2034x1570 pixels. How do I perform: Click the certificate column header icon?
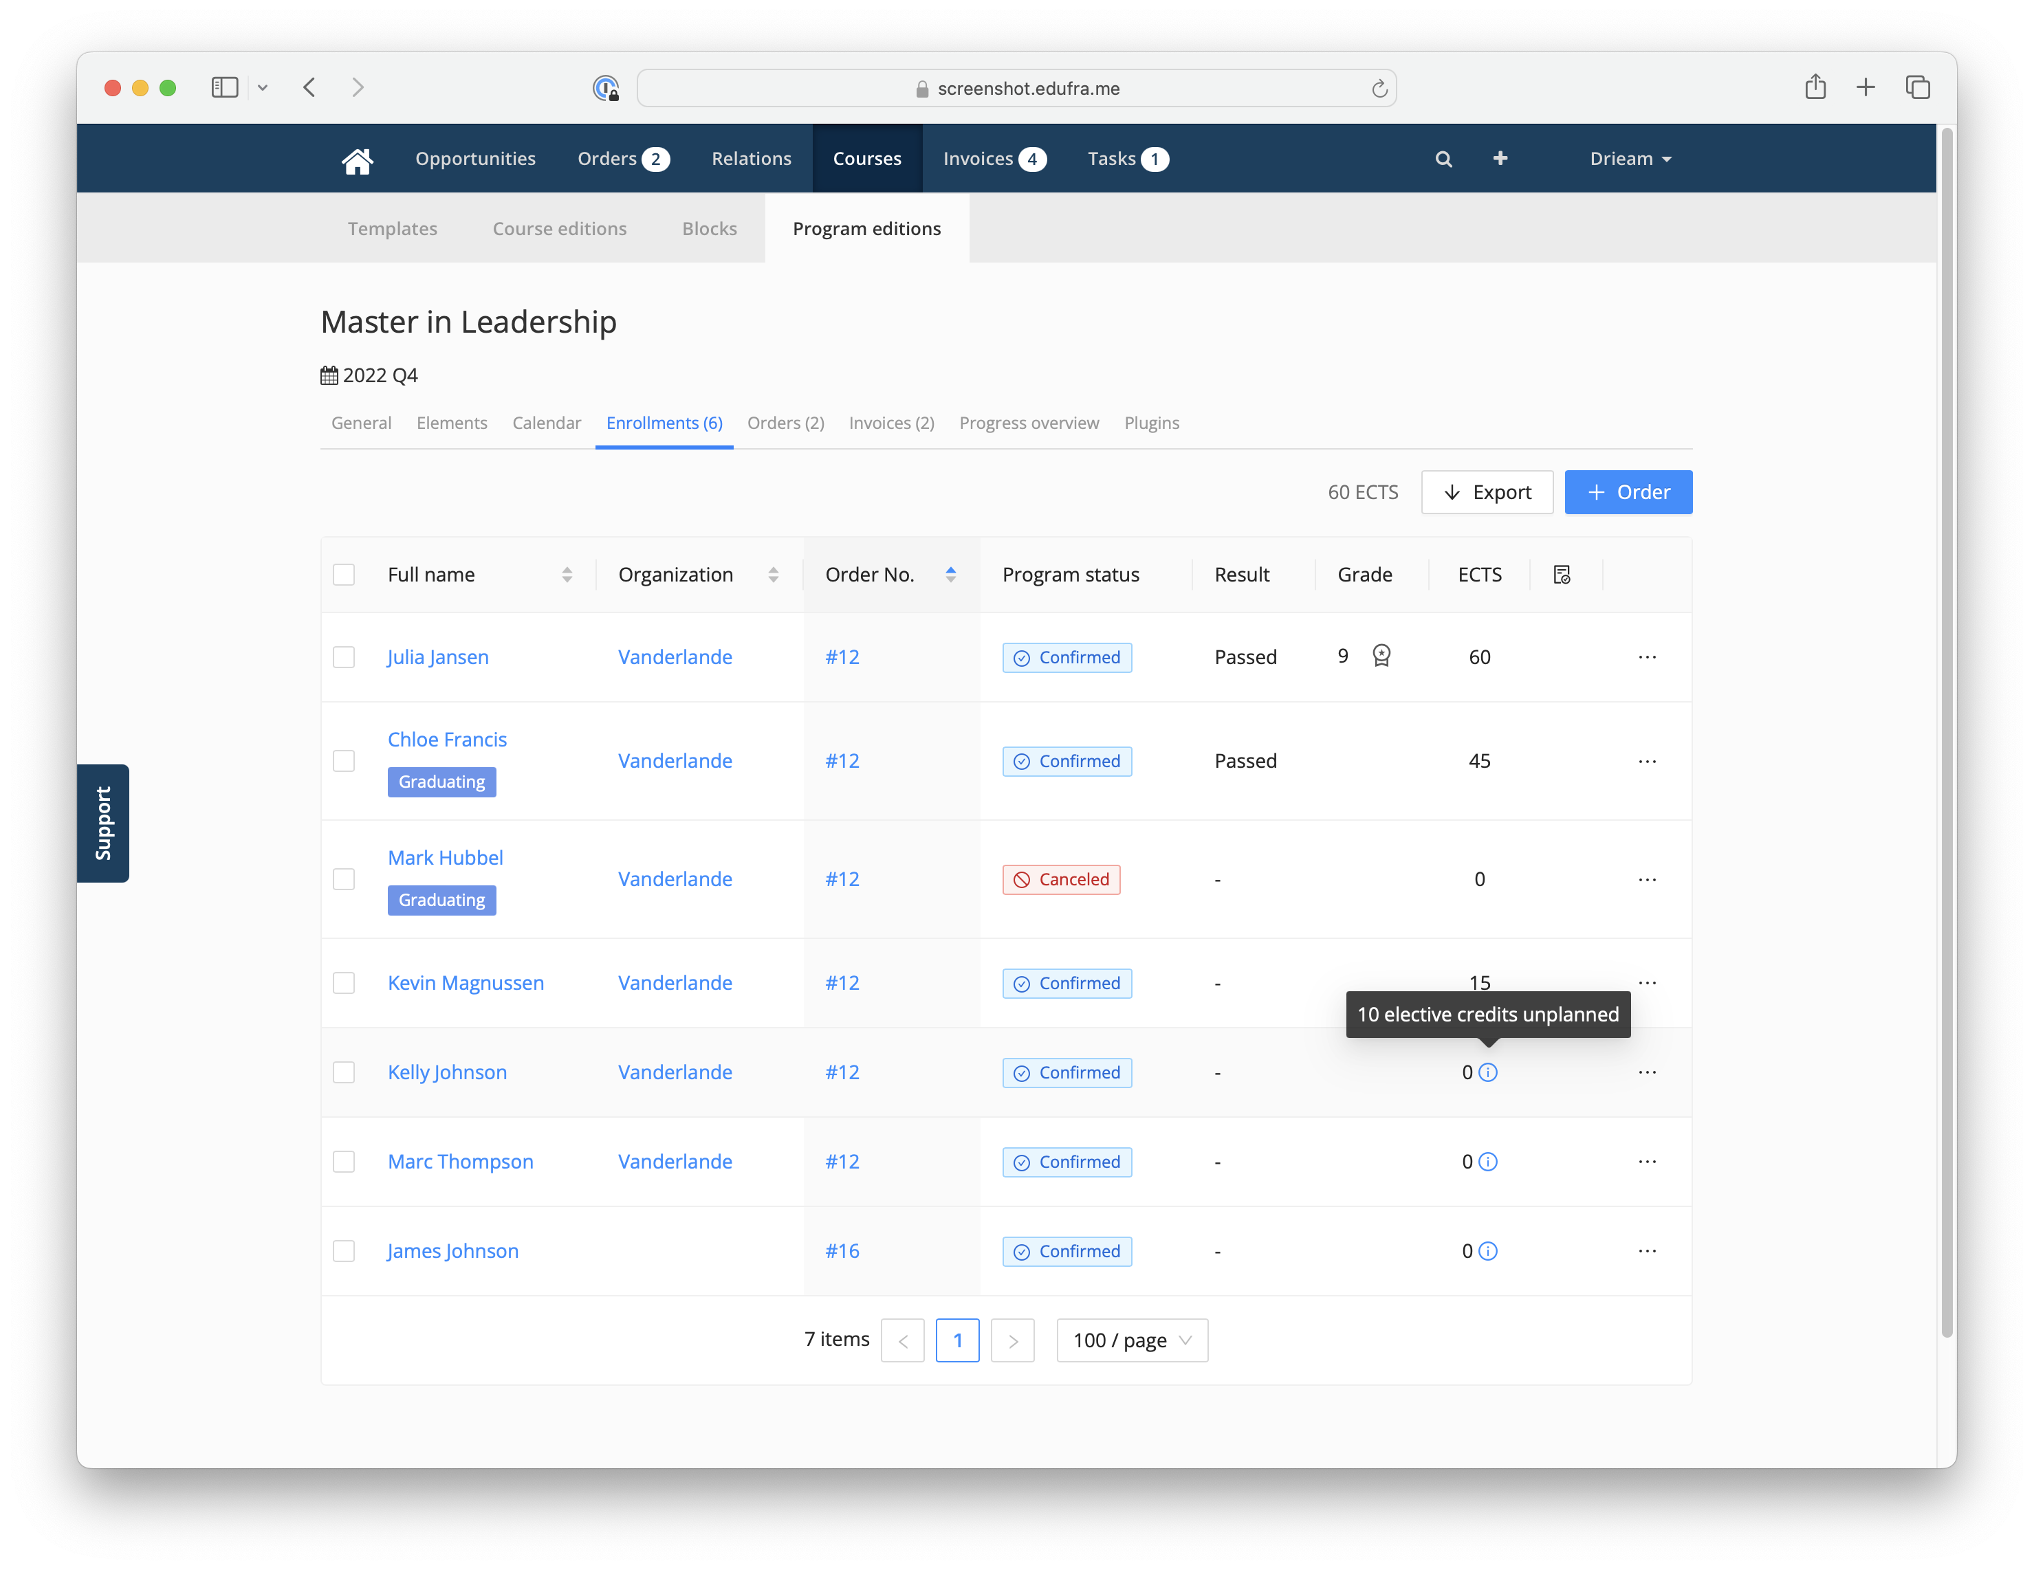[1562, 575]
